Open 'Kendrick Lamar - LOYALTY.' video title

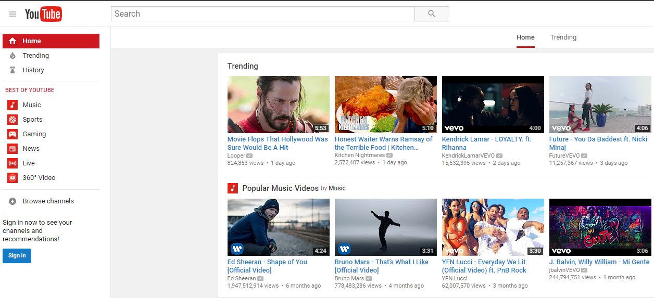pyautogui.click(x=487, y=144)
